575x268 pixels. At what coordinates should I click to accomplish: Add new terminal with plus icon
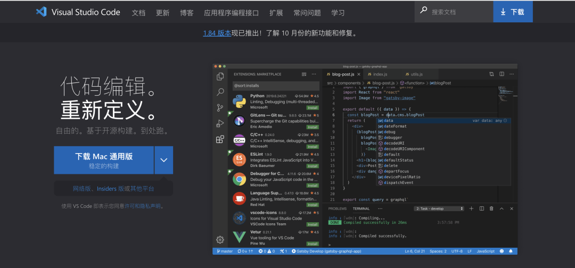[472, 208]
